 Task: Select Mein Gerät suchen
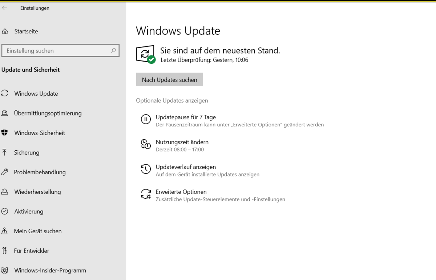(38, 231)
